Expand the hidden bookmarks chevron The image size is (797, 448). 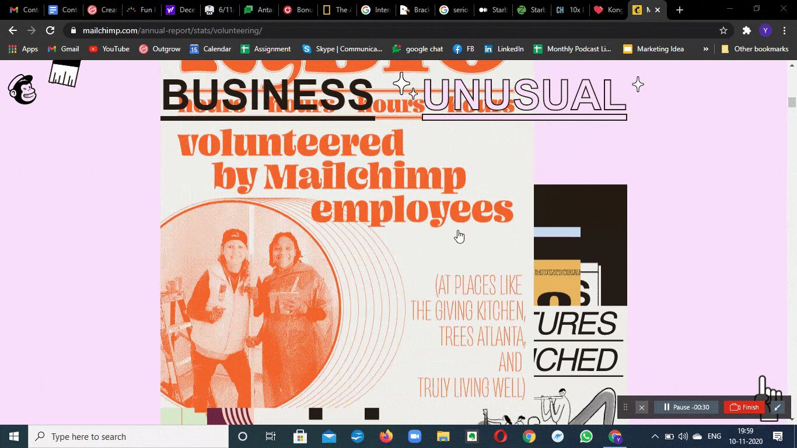[705, 49]
